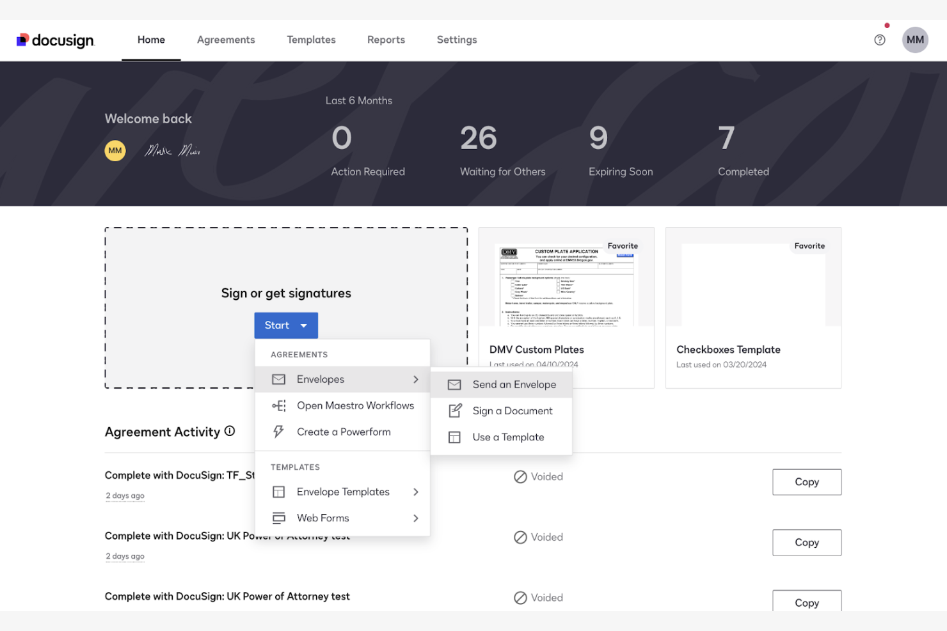Copy the last UK Power of Attorney test agreement

(x=806, y=601)
